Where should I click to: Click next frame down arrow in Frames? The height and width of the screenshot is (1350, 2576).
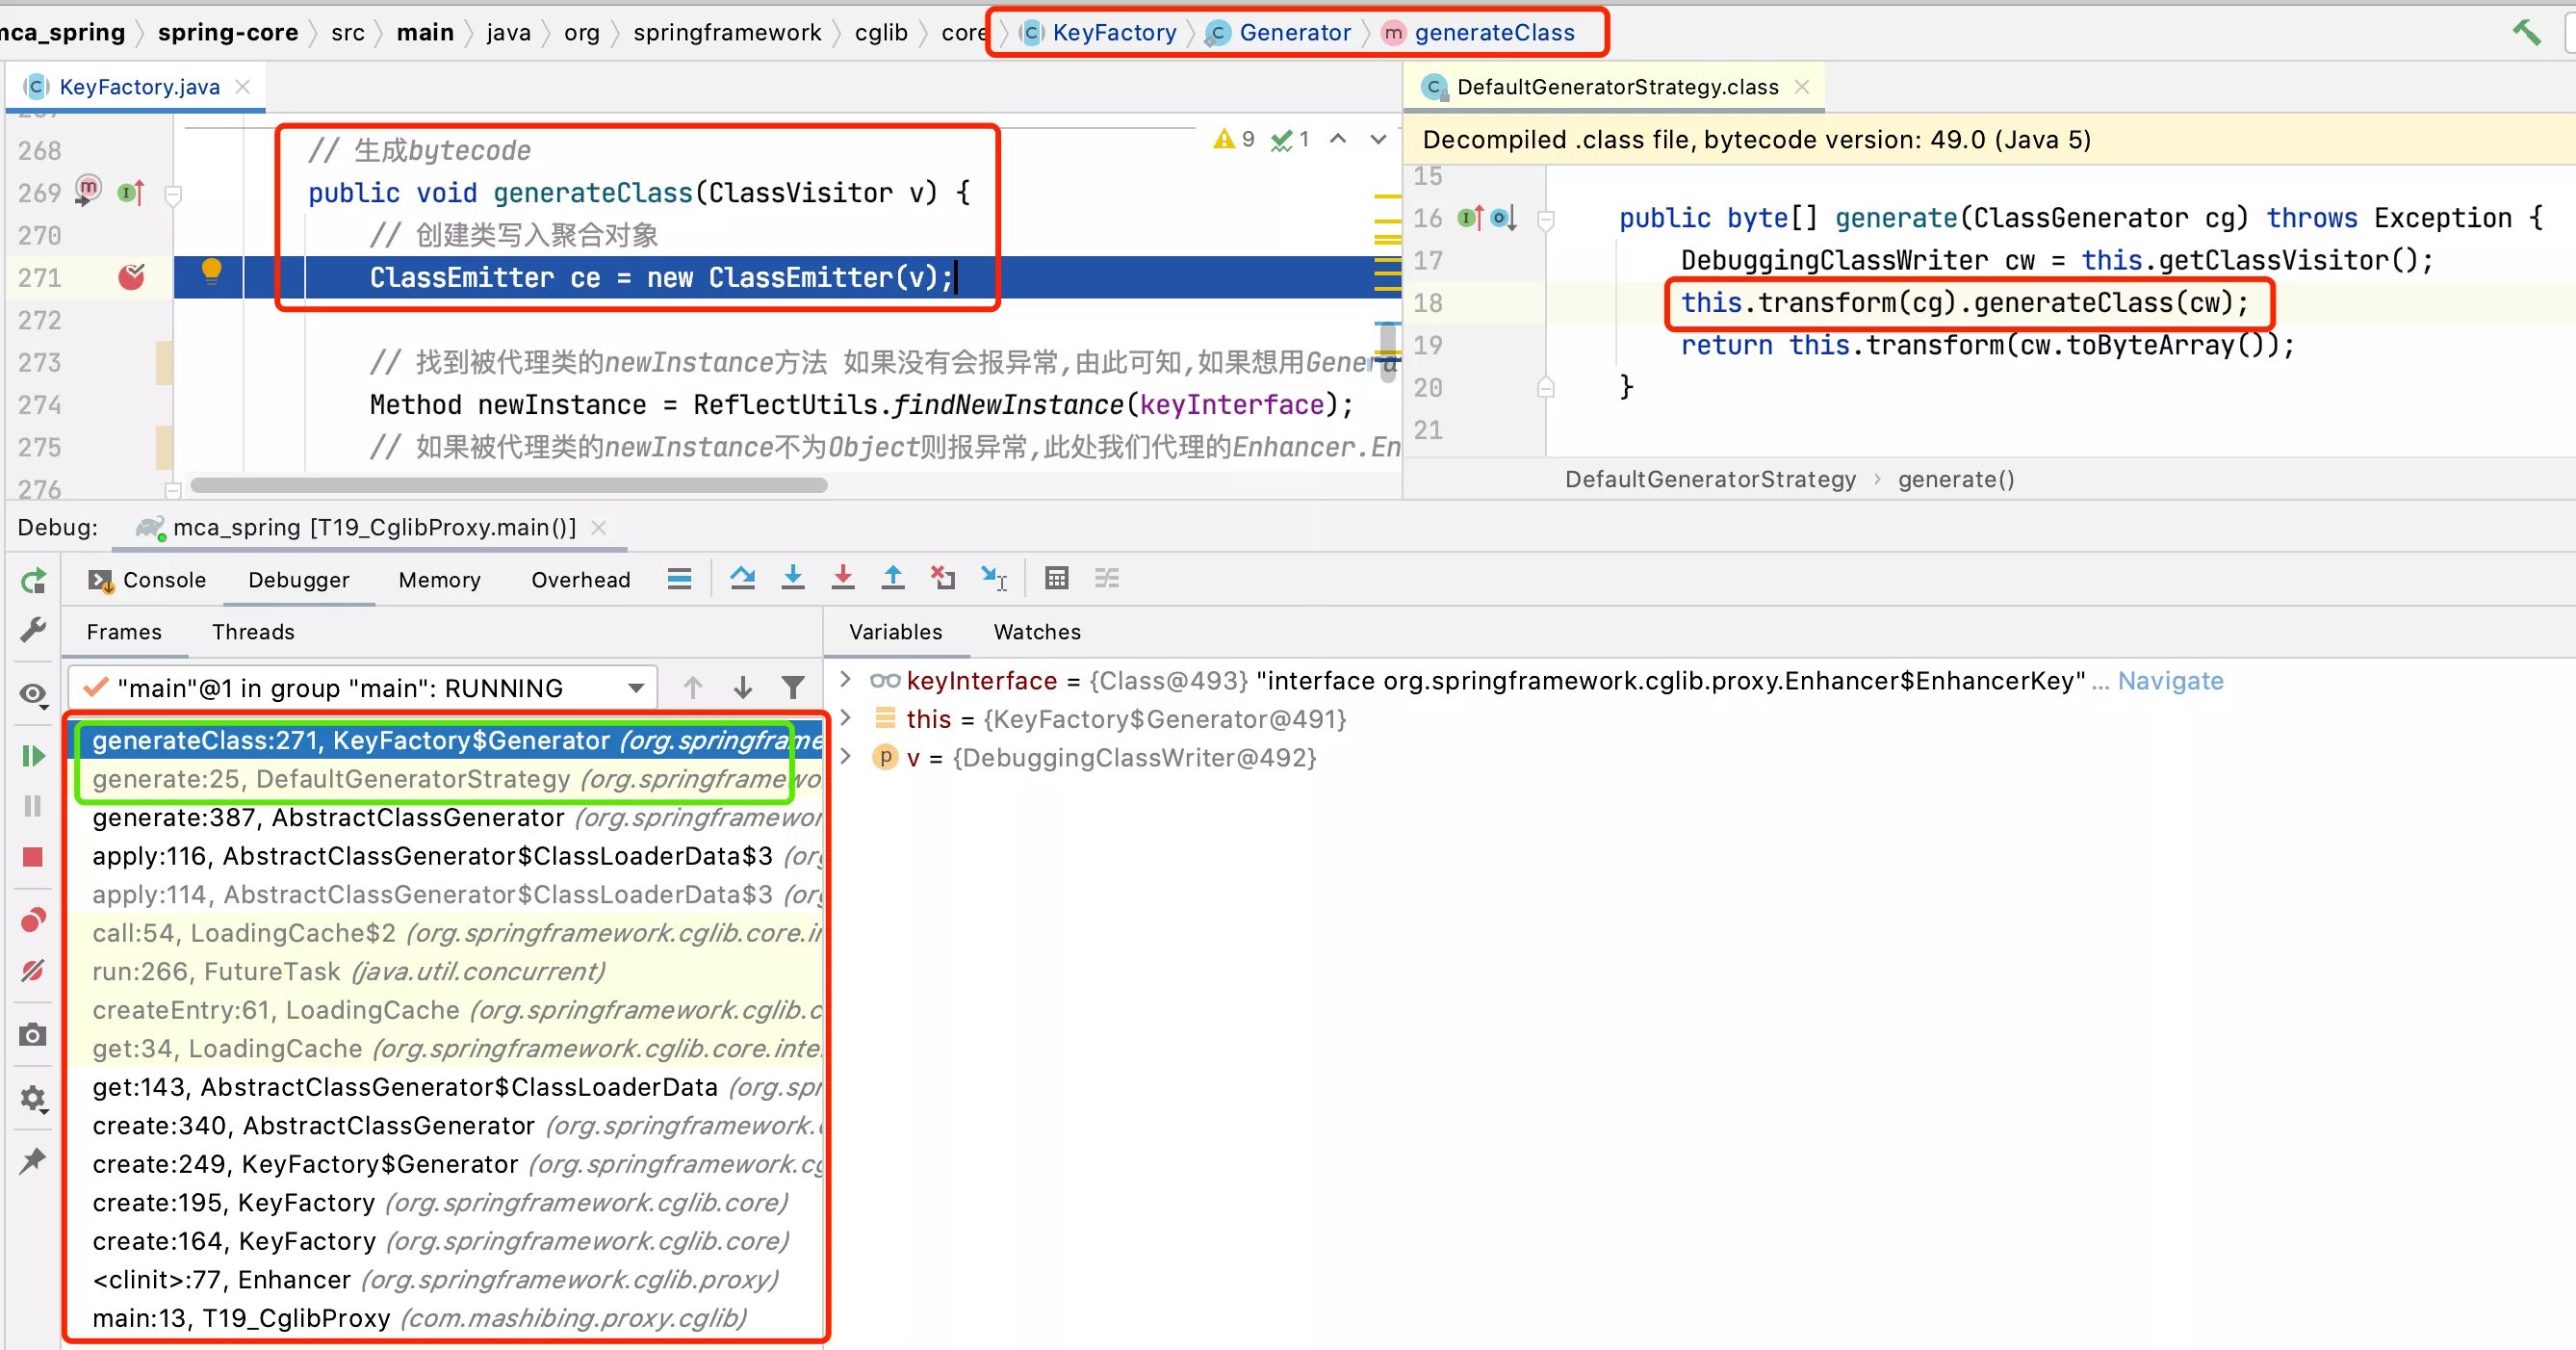[742, 687]
